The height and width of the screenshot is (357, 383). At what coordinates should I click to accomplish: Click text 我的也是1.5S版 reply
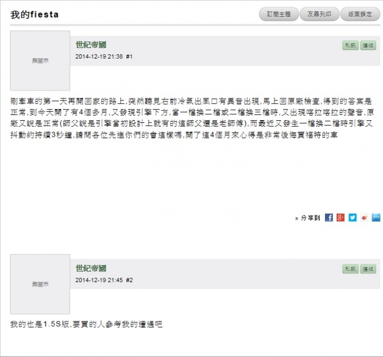tap(86, 324)
